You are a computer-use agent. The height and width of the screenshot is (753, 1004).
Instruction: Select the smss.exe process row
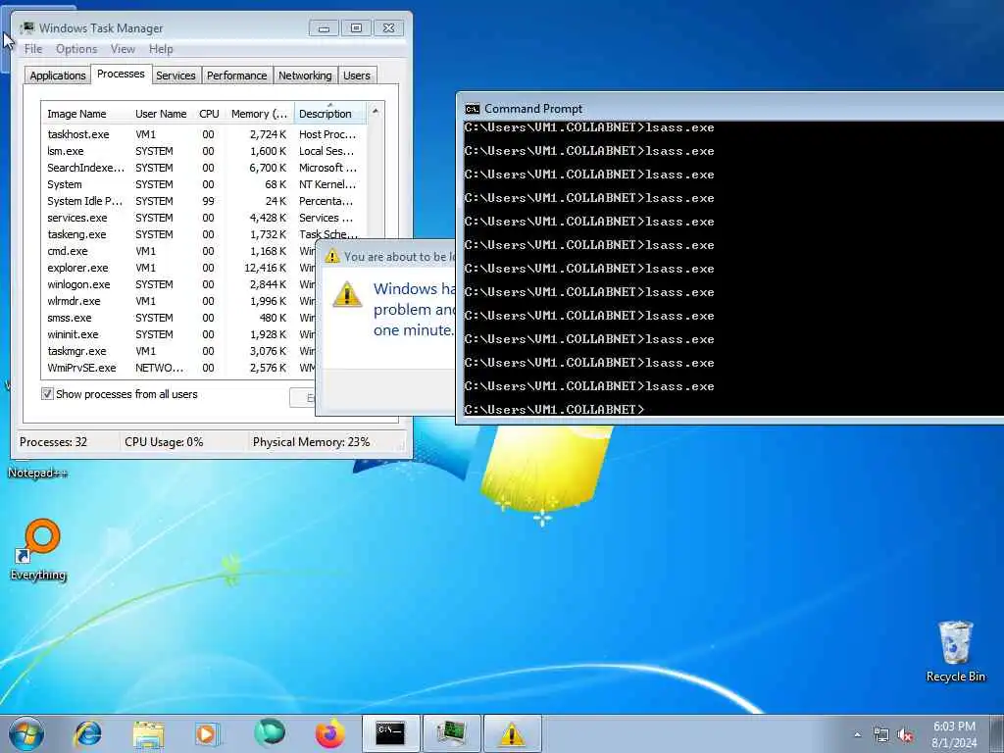[178, 318]
